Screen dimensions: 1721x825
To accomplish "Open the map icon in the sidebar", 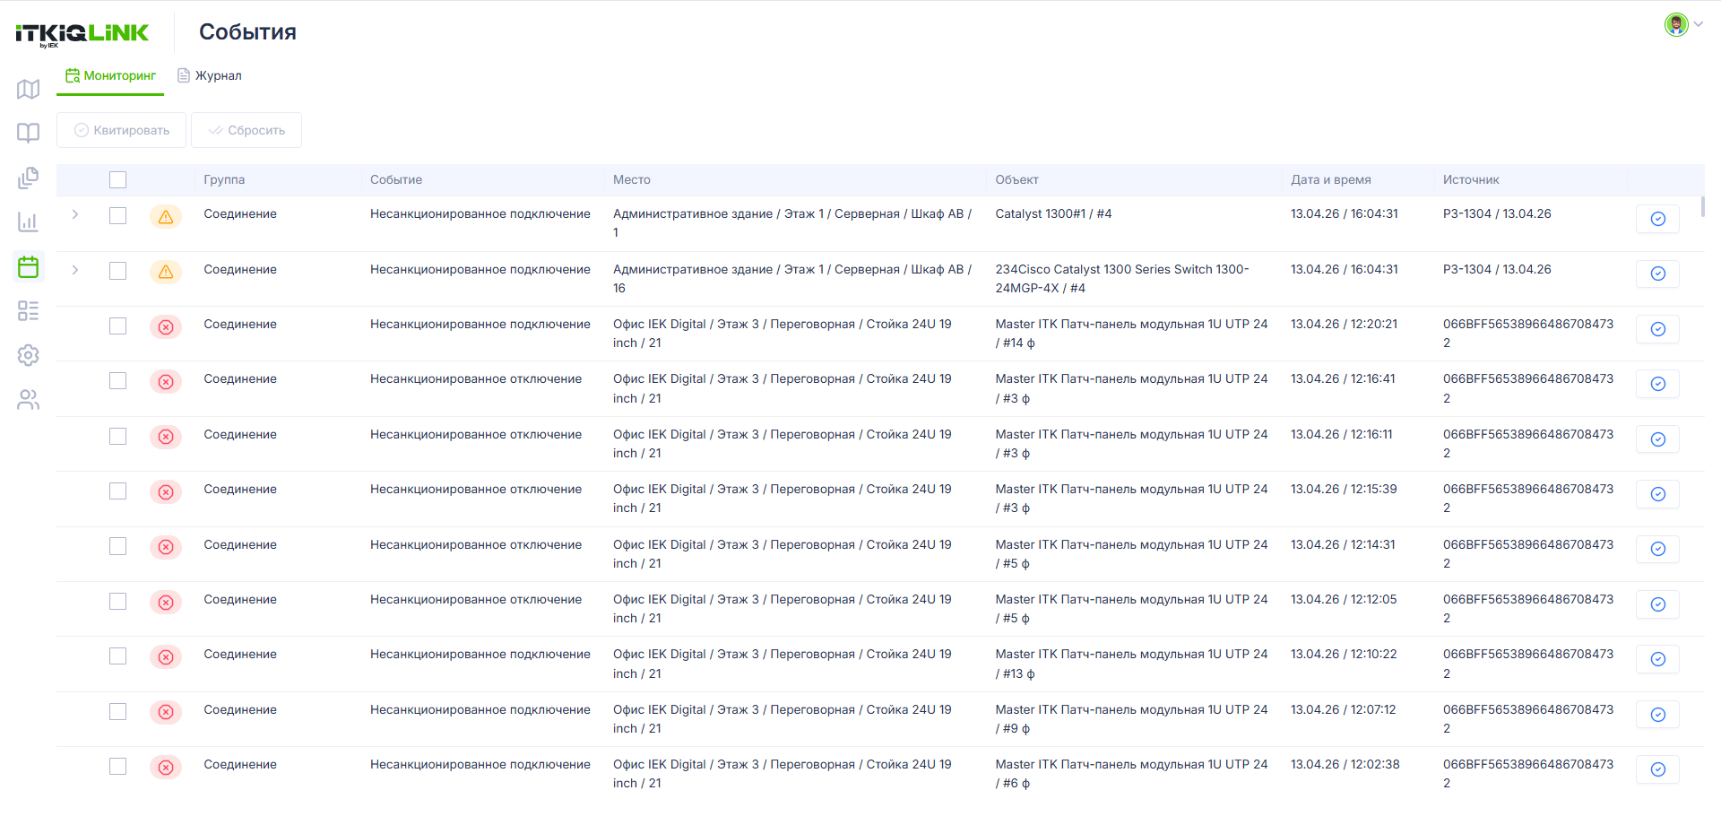I will [x=28, y=89].
